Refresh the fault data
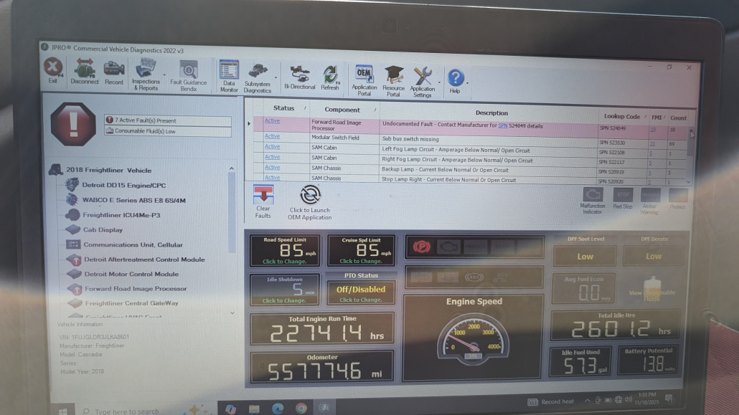739x415 pixels. click(330, 77)
